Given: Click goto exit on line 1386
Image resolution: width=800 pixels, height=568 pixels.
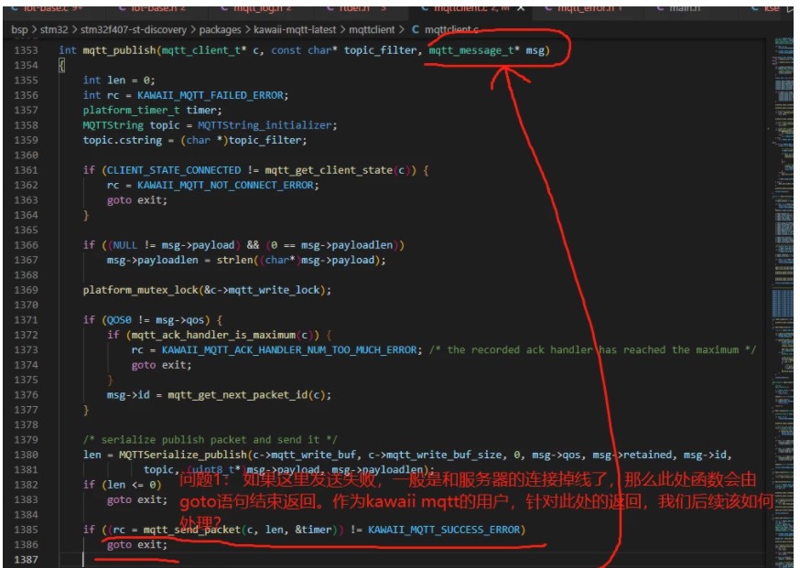Looking at the screenshot, I should (x=136, y=544).
